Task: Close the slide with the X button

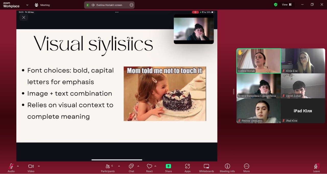Action: pyautogui.click(x=24, y=17)
